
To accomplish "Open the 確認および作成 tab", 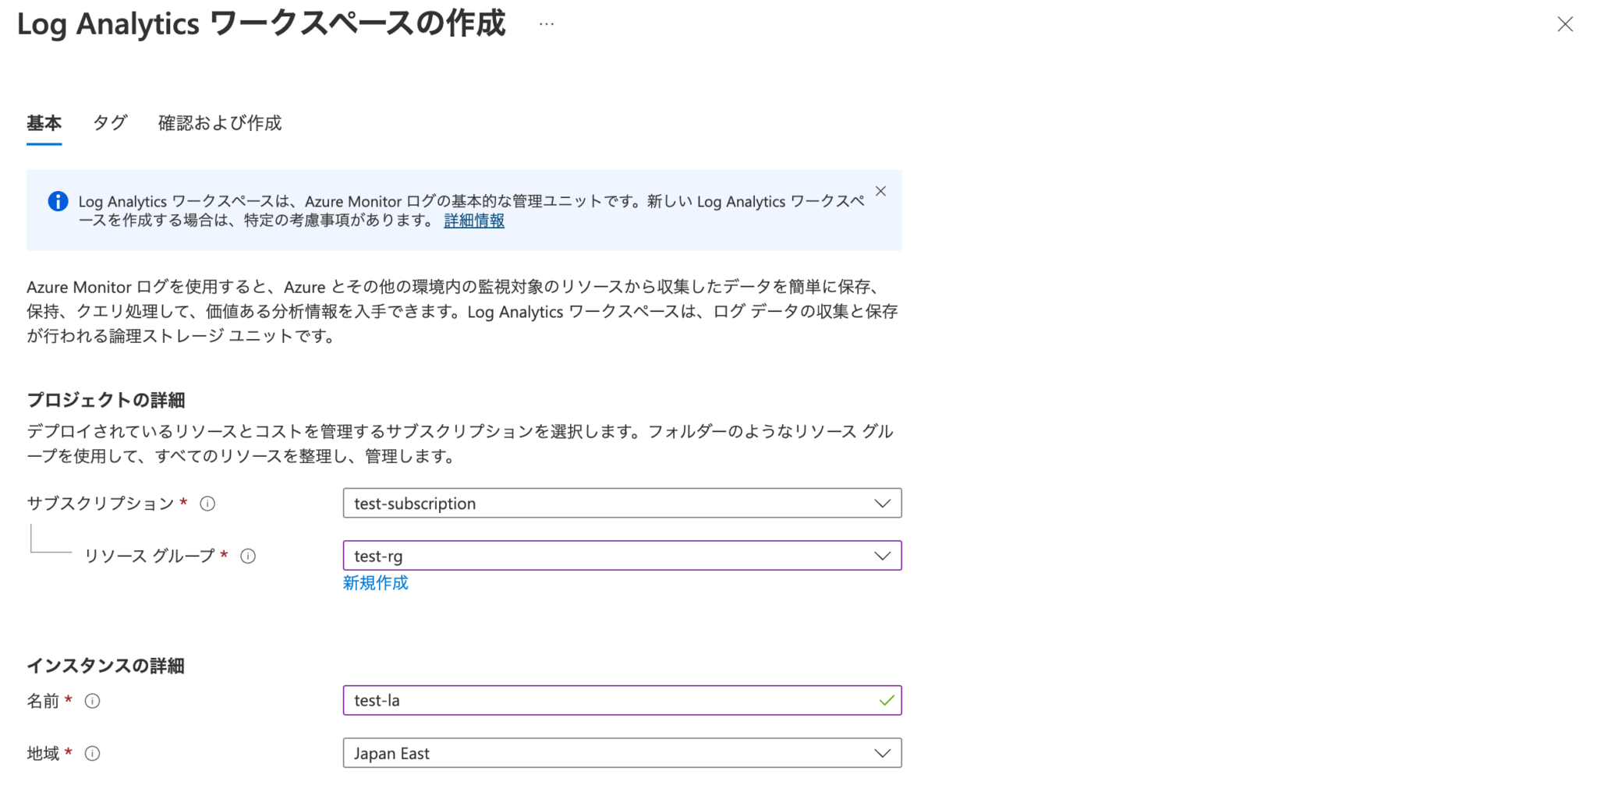I will pyautogui.click(x=218, y=123).
